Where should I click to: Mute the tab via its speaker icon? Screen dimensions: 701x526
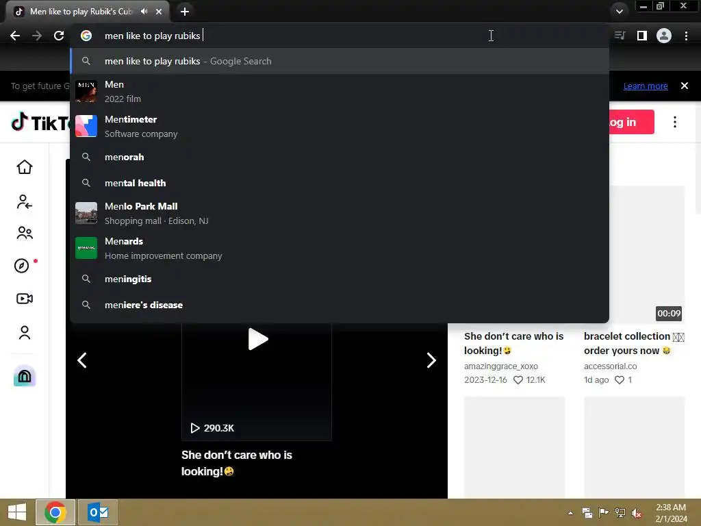[144, 12]
